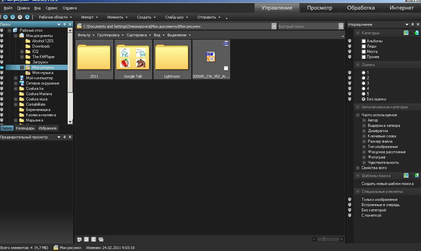This screenshot has height=251, width=421.
Task: Open the Создать toolbar button
Action: pyautogui.click(x=146, y=17)
